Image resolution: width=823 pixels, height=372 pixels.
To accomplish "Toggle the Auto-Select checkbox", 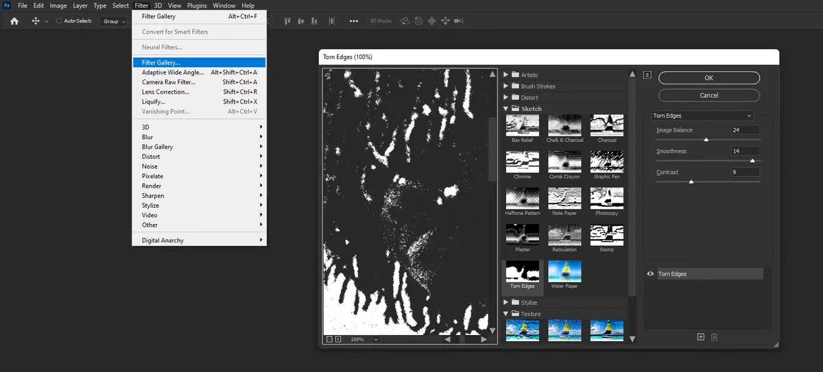I will pos(59,21).
